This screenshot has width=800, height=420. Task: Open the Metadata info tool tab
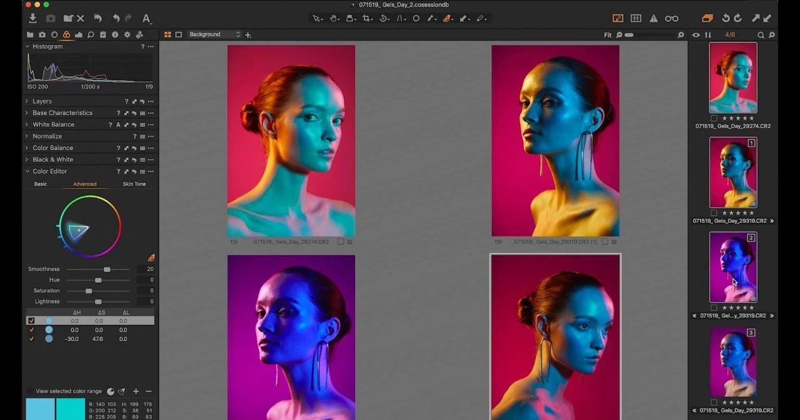[115, 35]
